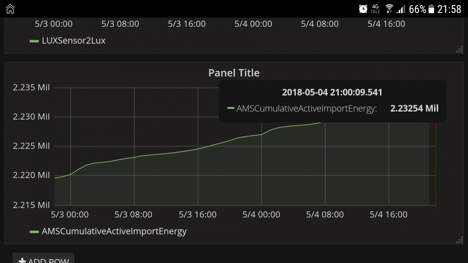This screenshot has width=468, height=263.
Task: Tap the cellular signal strength icon
Action: click(x=401, y=9)
